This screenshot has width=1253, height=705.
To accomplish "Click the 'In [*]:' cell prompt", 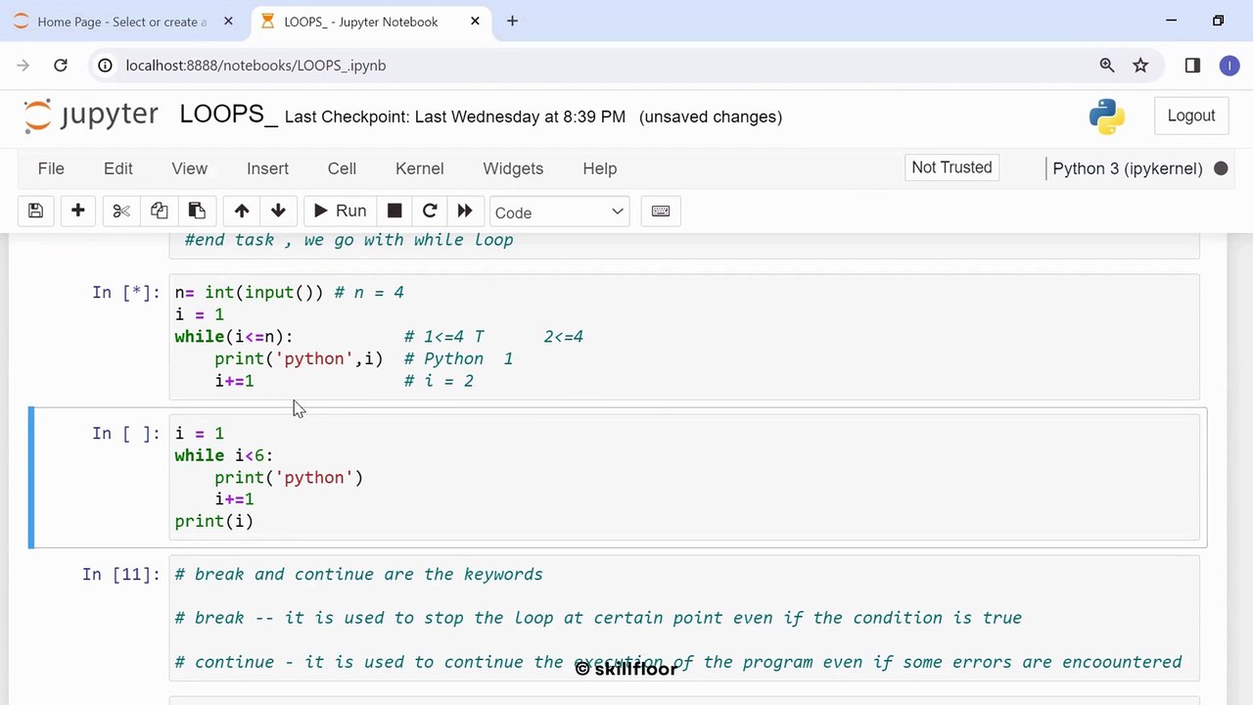I will 126,292.
